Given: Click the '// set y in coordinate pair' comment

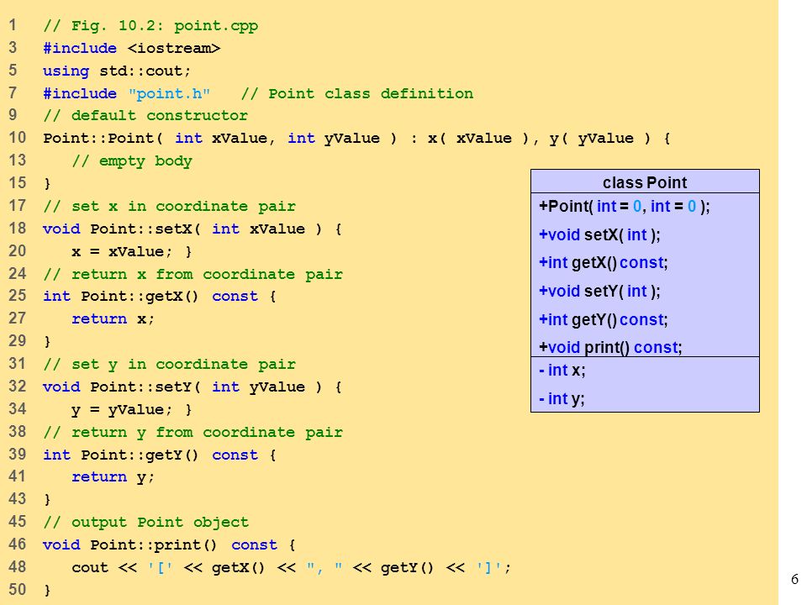Looking at the screenshot, I should [170, 364].
